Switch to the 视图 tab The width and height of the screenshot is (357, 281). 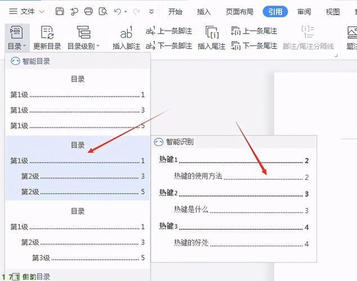[333, 12]
